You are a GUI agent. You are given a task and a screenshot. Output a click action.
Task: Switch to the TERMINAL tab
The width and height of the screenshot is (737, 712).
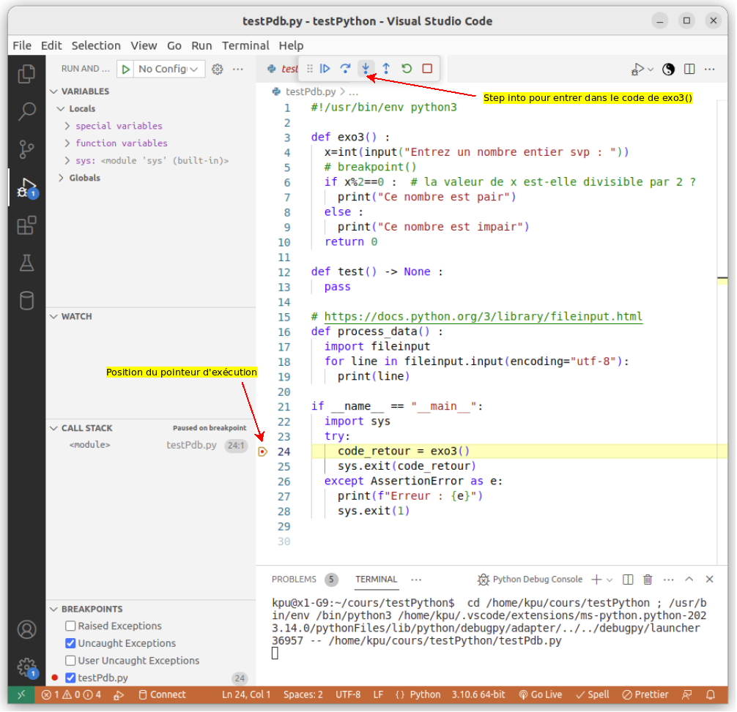click(x=377, y=580)
